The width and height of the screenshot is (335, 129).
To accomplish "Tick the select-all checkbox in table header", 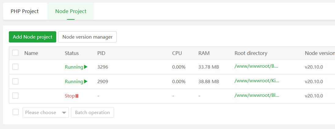I will pyautogui.click(x=15, y=53).
